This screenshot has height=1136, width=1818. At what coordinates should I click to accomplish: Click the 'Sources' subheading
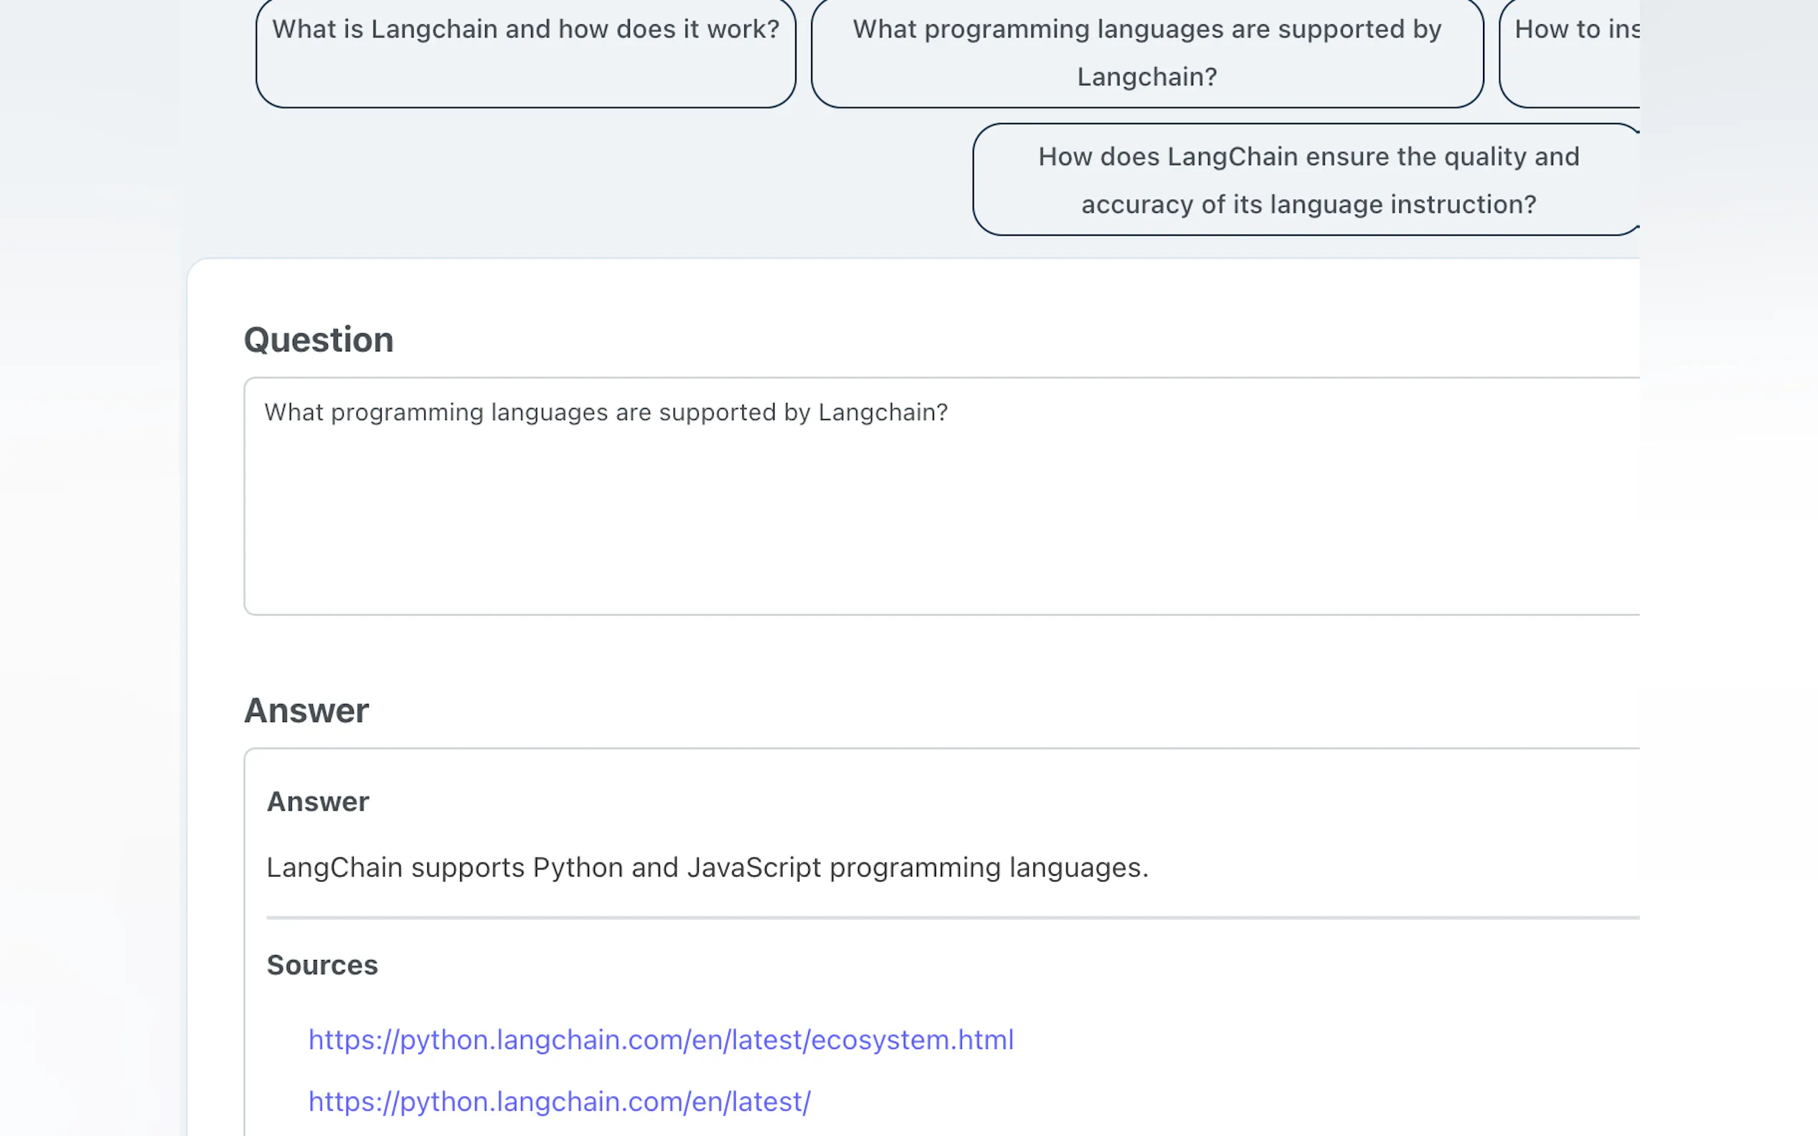point(322,965)
